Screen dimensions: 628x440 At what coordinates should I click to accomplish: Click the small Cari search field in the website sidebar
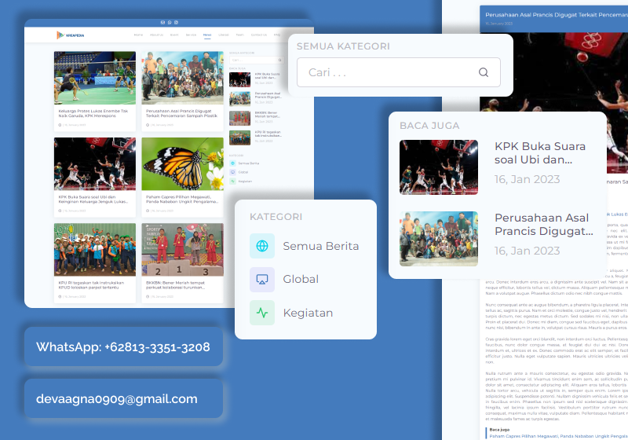pos(257,60)
